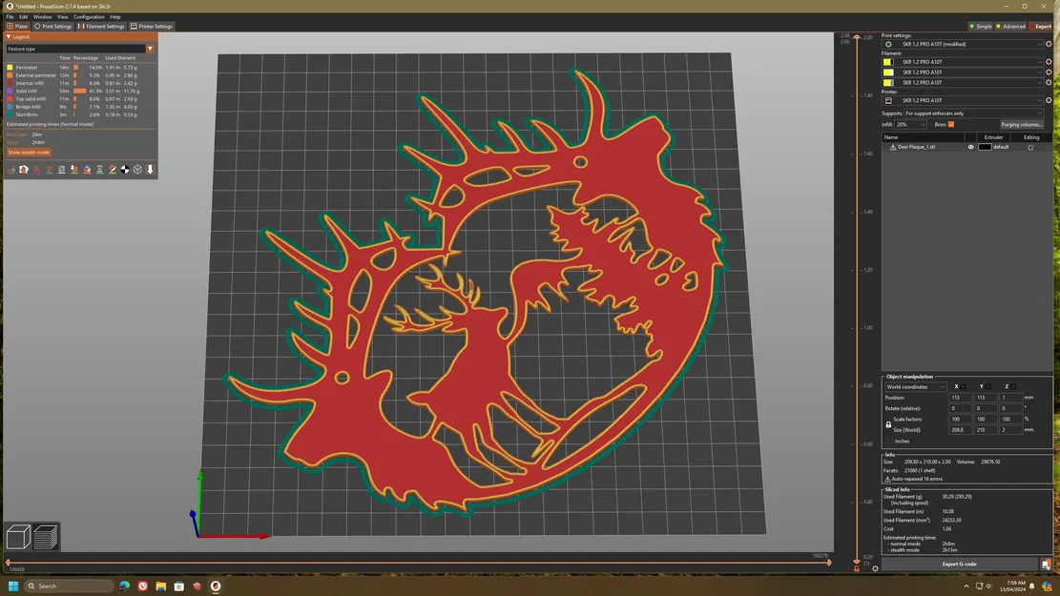Open the Configuration menu
1060x596 pixels.
(x=89, y=17)
